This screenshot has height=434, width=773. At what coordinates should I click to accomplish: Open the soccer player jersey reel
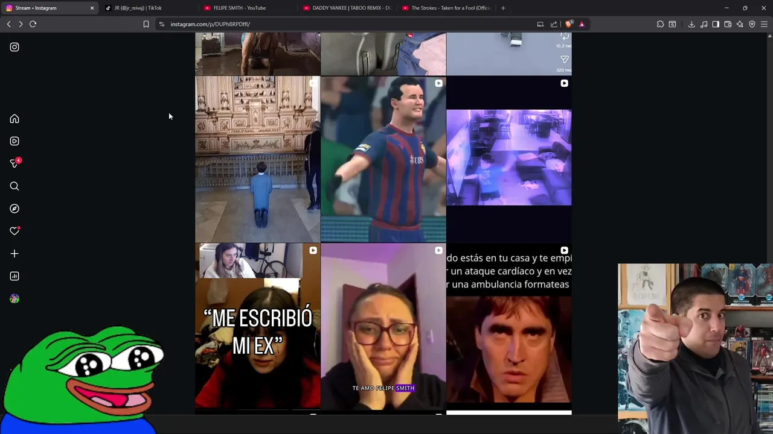click(383, 159)
